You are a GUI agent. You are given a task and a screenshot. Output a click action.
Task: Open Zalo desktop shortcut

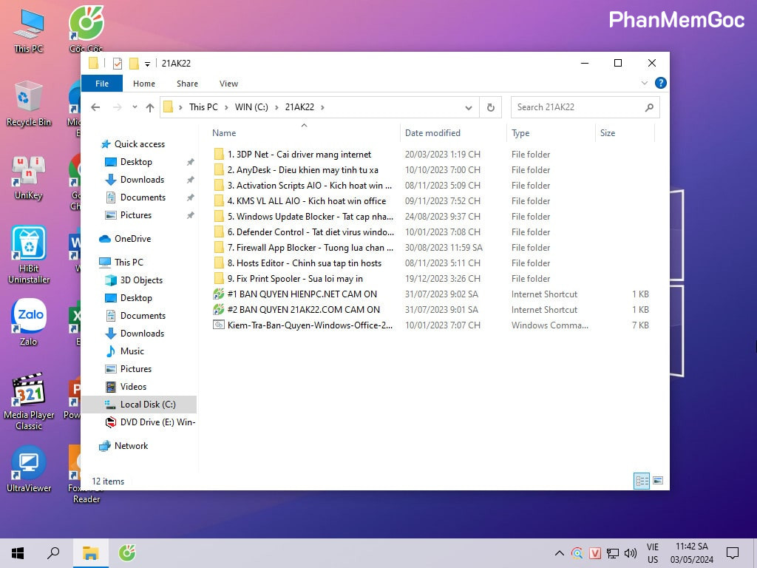click(28, 318)
